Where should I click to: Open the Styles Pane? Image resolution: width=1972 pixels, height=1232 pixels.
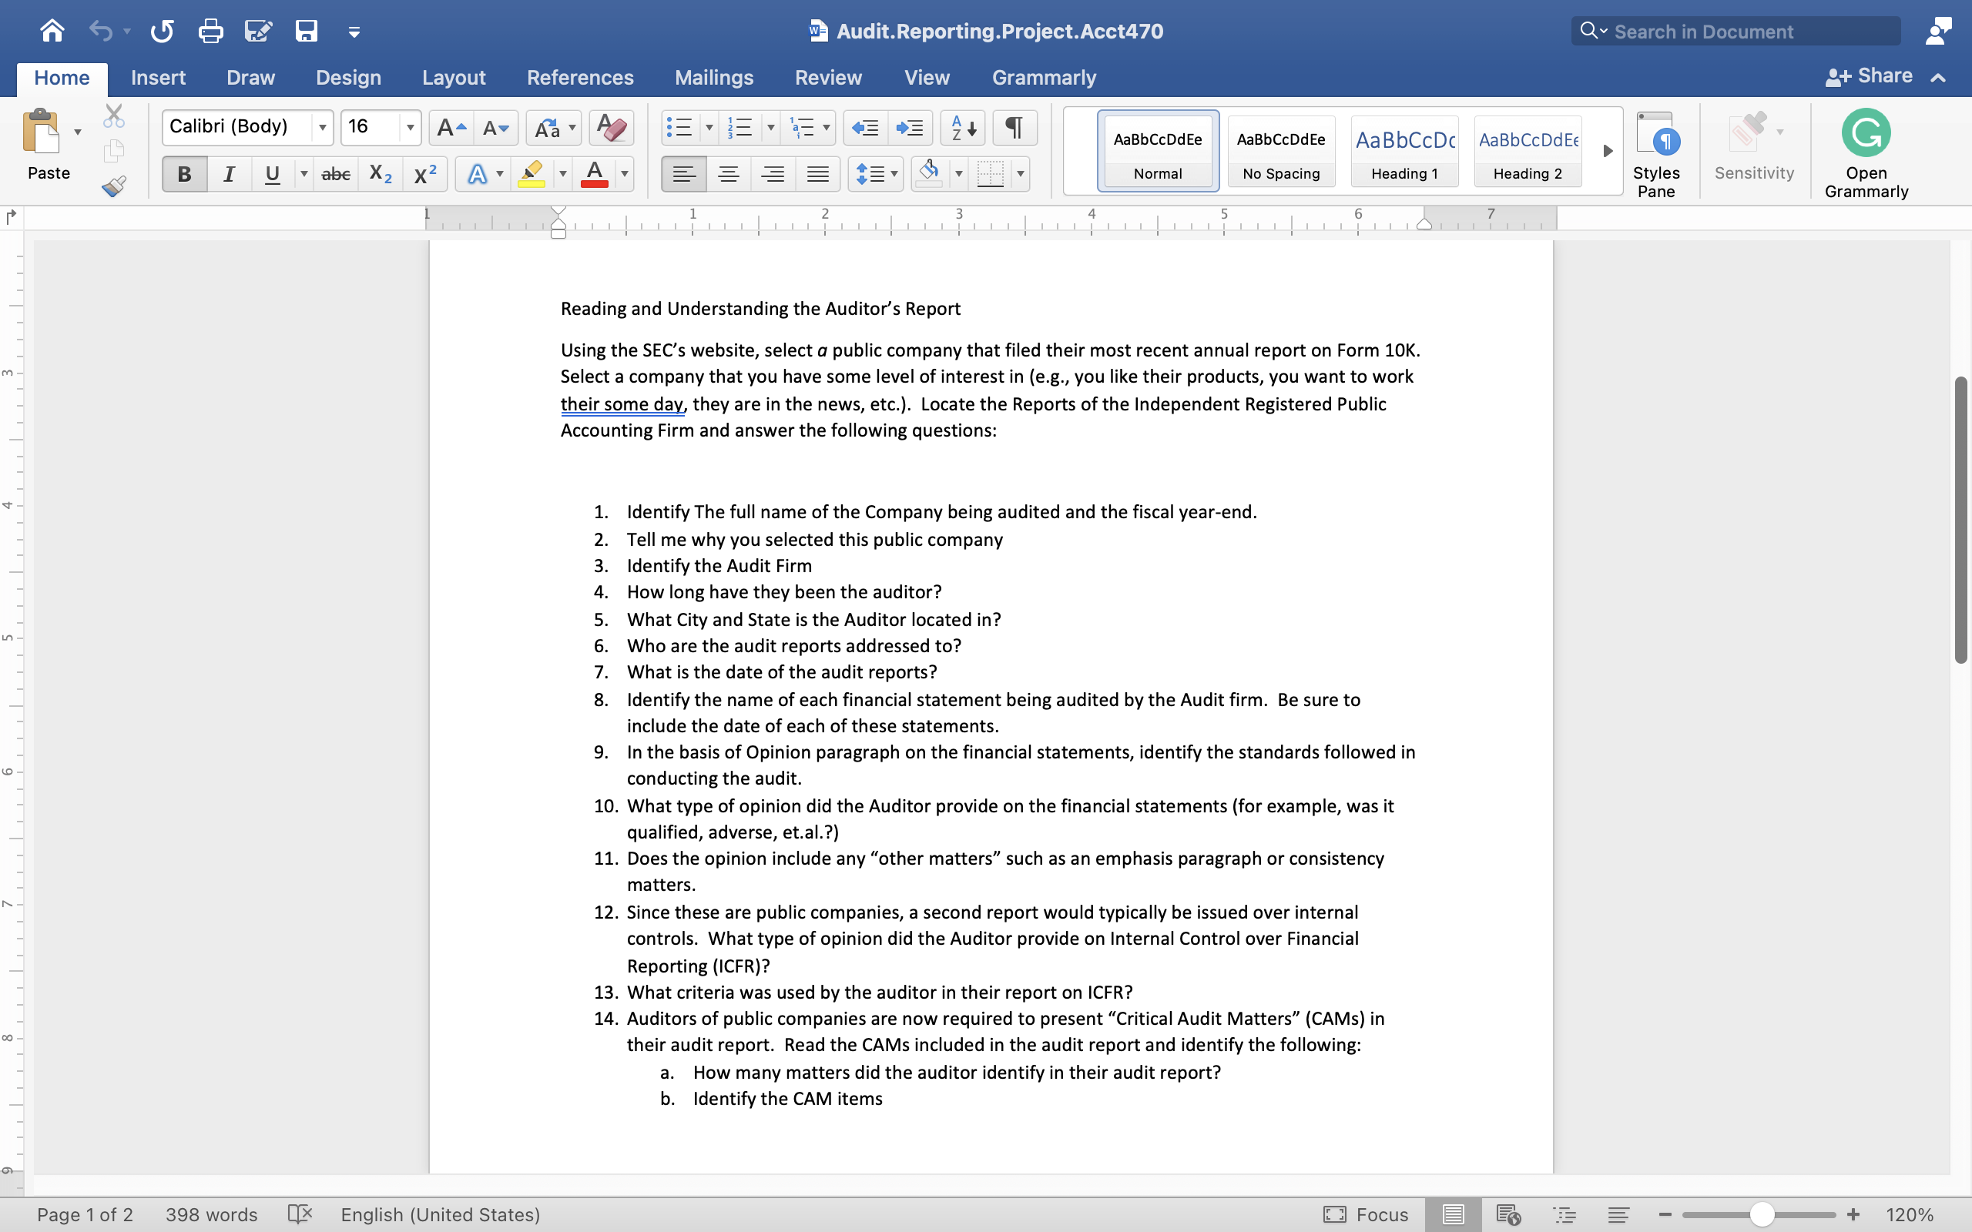1658,152
